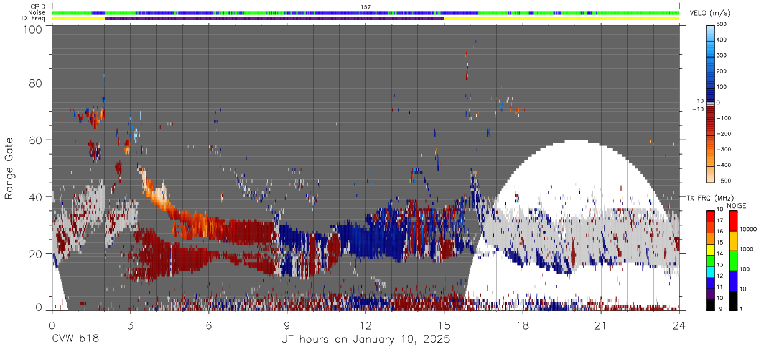The width and height of the screenshot is (764, 352).
Task: Click the 15 hour tick on time axis
Action: pyautogui.click(x=444, y=325)
